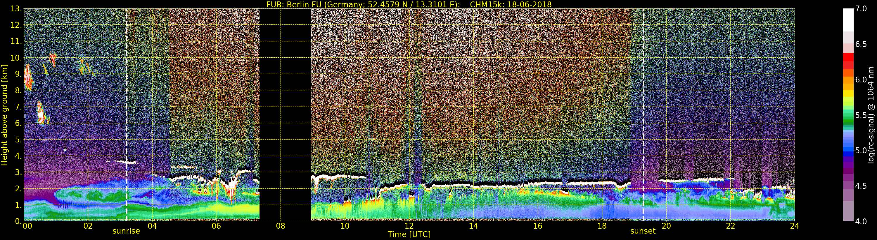Click the '1.' tick on the height axis
Image resolution: width=877 pixels, height=240 pixels.
coord(18,205)
